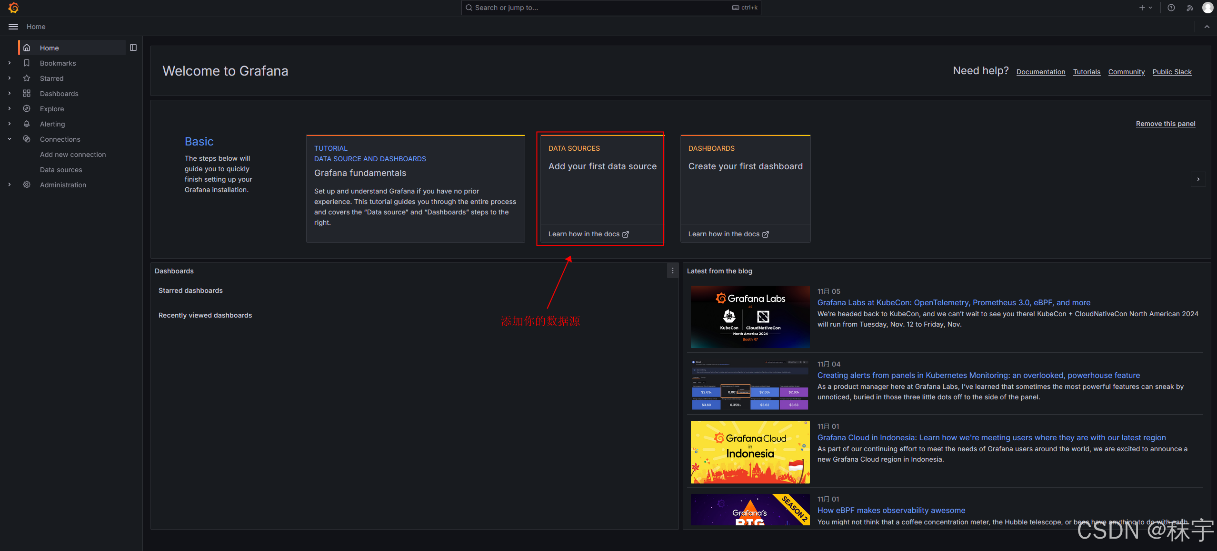Open the help question-mark icon
The image size is (1217, 551).
tap(1171, 8)
